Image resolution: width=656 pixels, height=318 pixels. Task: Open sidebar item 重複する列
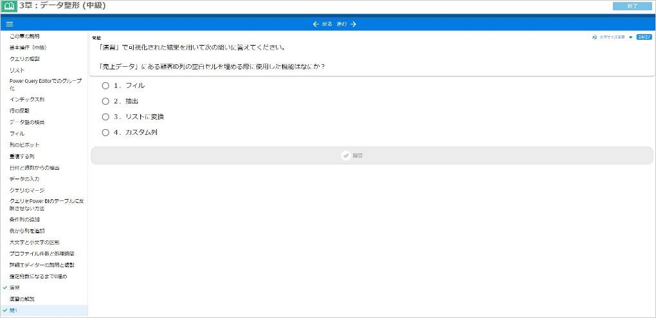tap(22, 156)
